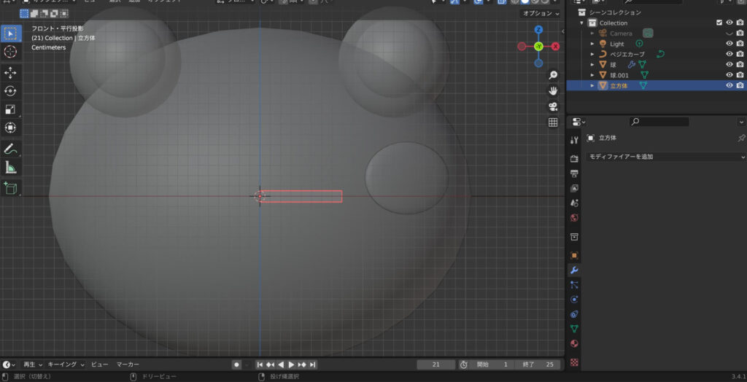Select the Rotate tool
This screenshot has width=747, height=382.
coord(11,90)
